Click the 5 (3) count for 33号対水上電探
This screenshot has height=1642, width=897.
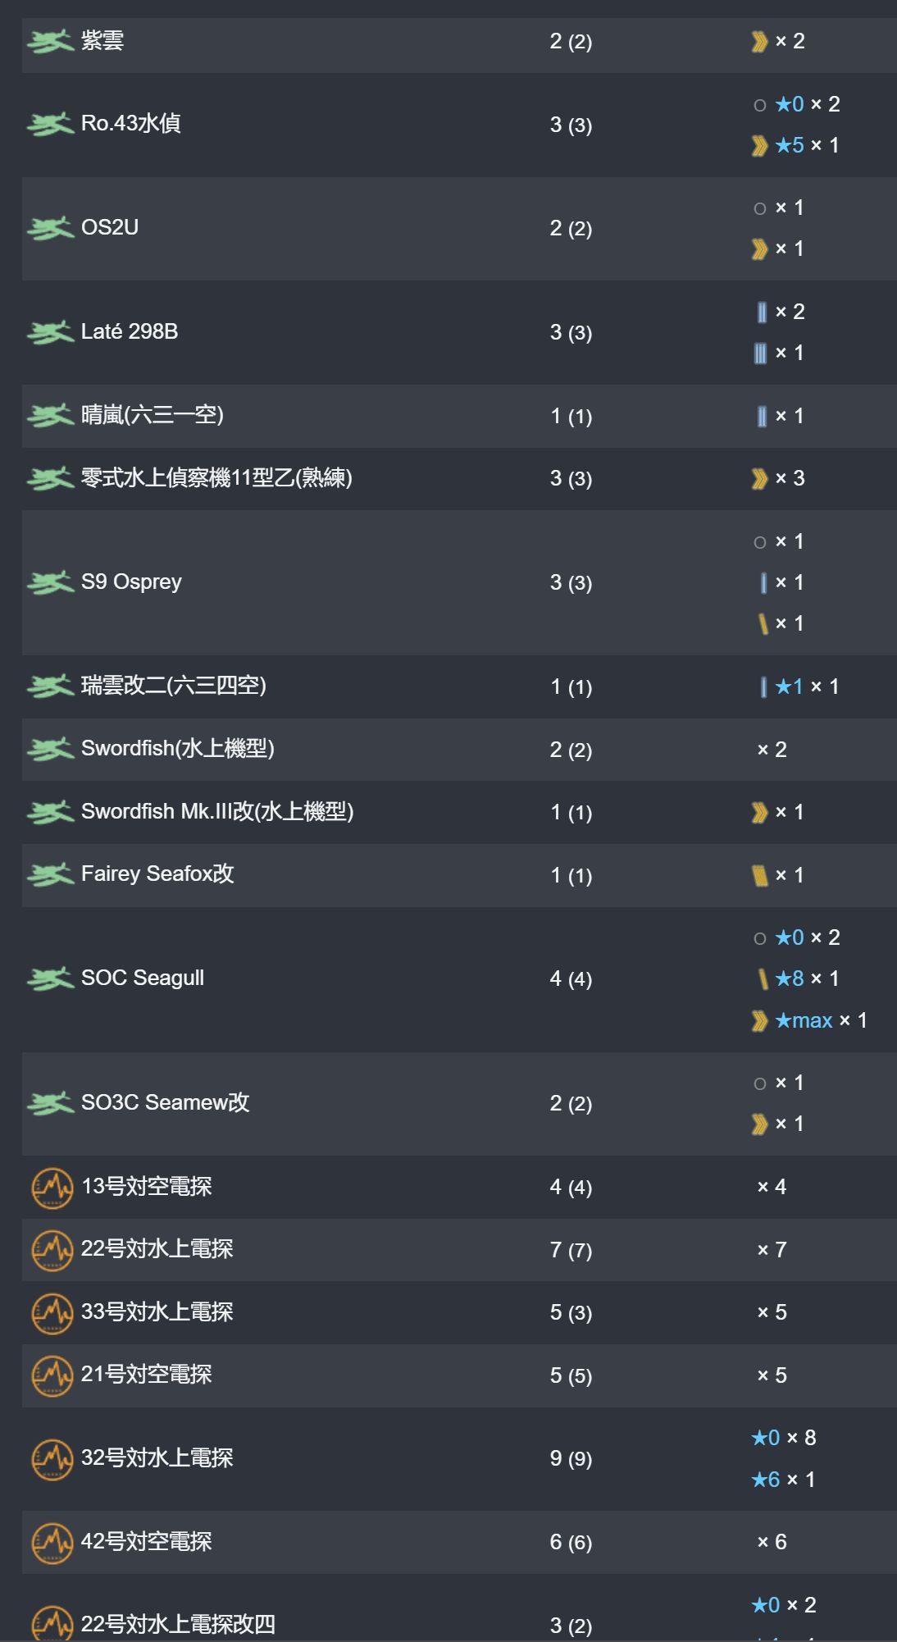tap(571, 1312)
